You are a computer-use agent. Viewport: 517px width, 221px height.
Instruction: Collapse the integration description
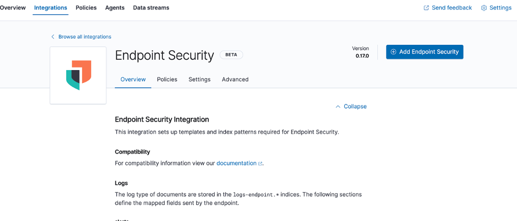click(355, 106)
